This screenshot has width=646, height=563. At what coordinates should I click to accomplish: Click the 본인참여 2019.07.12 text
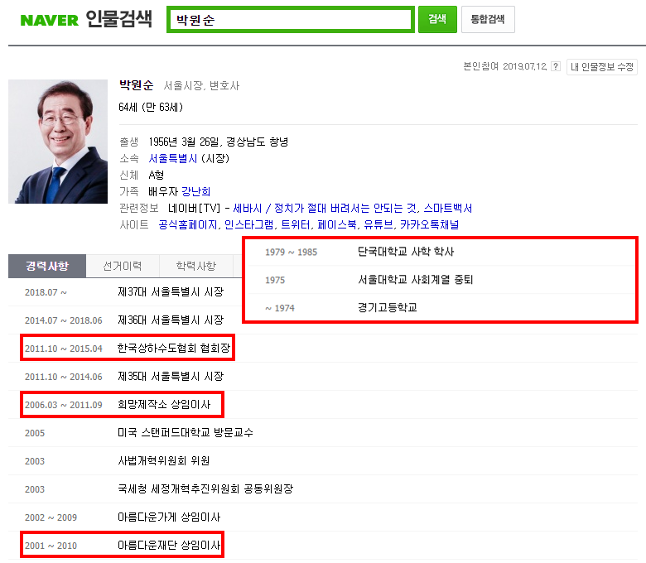pos(505,66)
